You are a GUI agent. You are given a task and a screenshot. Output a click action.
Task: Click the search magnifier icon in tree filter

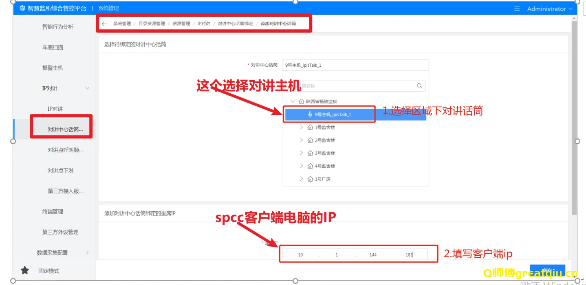point(419,86)
